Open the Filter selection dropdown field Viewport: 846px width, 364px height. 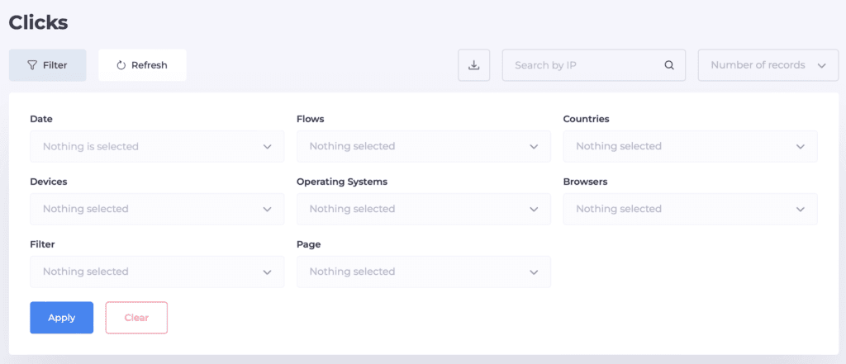point(157,272)
